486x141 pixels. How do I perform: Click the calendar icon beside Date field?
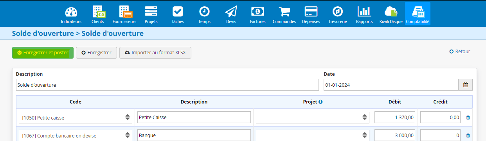pos(465,85)
